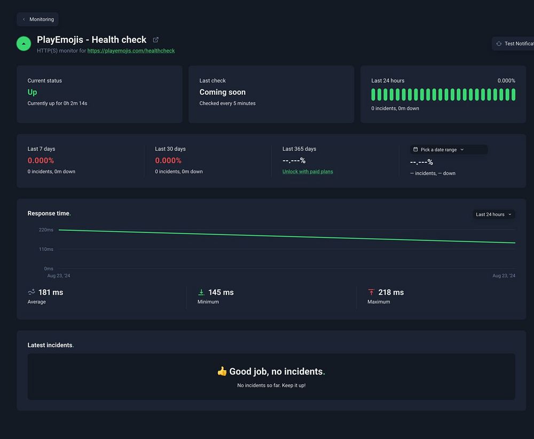Click the first green bar in Last 24 hours

pos(373,95)
